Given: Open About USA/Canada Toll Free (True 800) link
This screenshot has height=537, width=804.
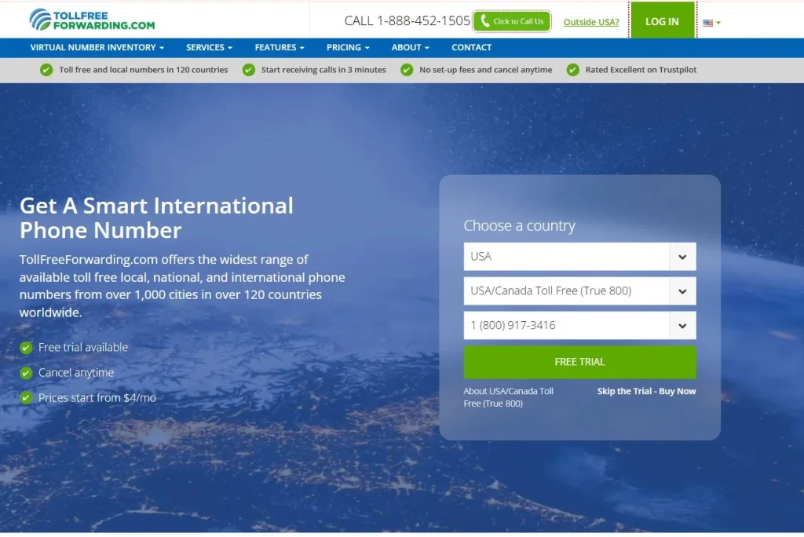Looking at the screenshot, I should 508,397.
